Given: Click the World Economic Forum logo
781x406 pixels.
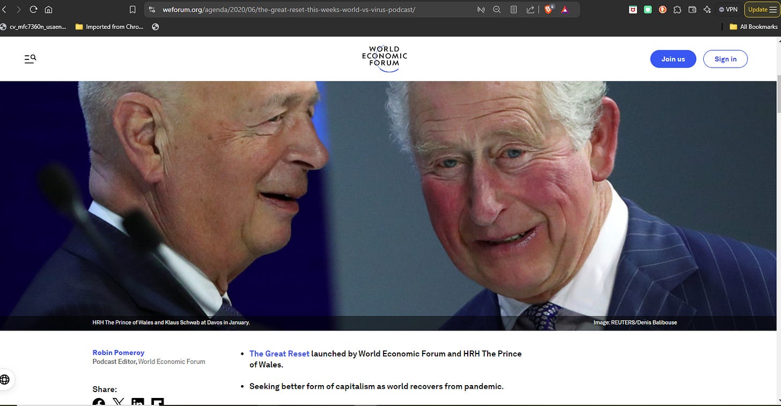Looking at the screenshot, I should pos(385,59).
